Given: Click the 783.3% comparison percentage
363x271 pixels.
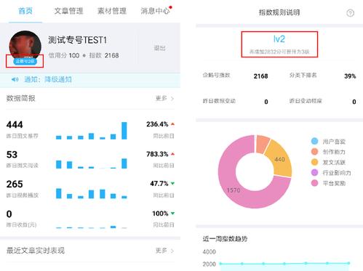Looking at the screenshot, I should (x=157, y=154).
